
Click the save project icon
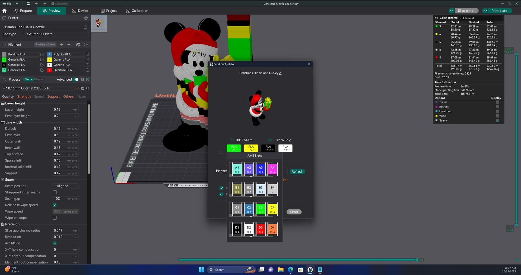tap(28, 4)
